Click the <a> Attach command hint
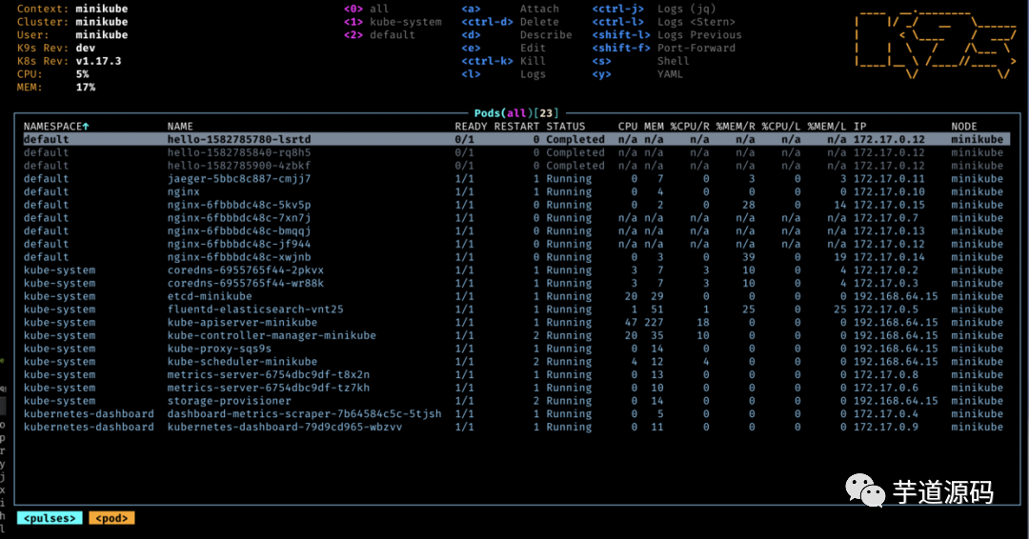 point(511,9)
